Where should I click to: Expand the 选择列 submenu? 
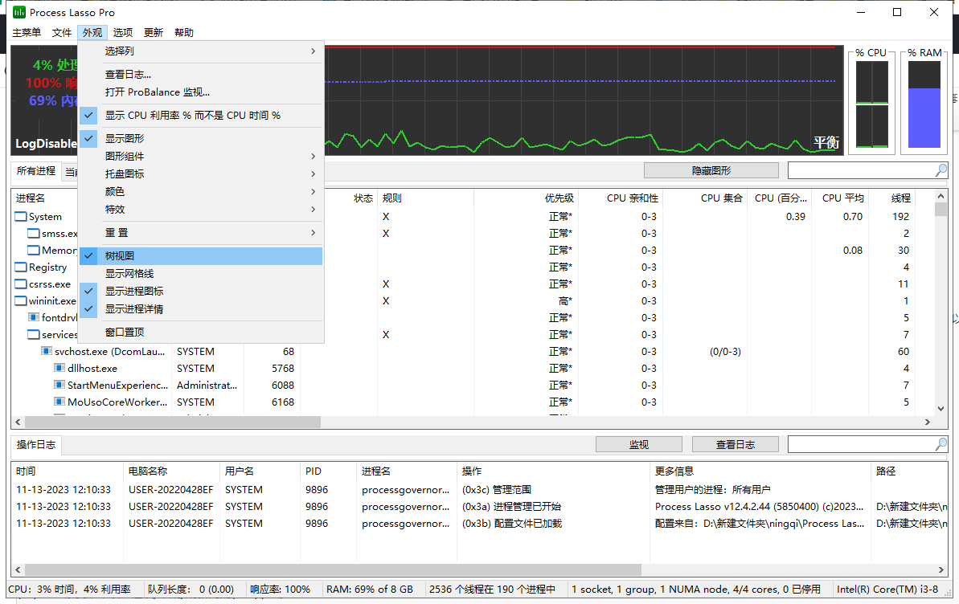(201, 51)
